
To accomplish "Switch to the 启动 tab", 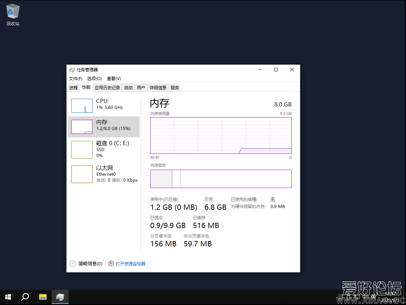I will point(128,88).
